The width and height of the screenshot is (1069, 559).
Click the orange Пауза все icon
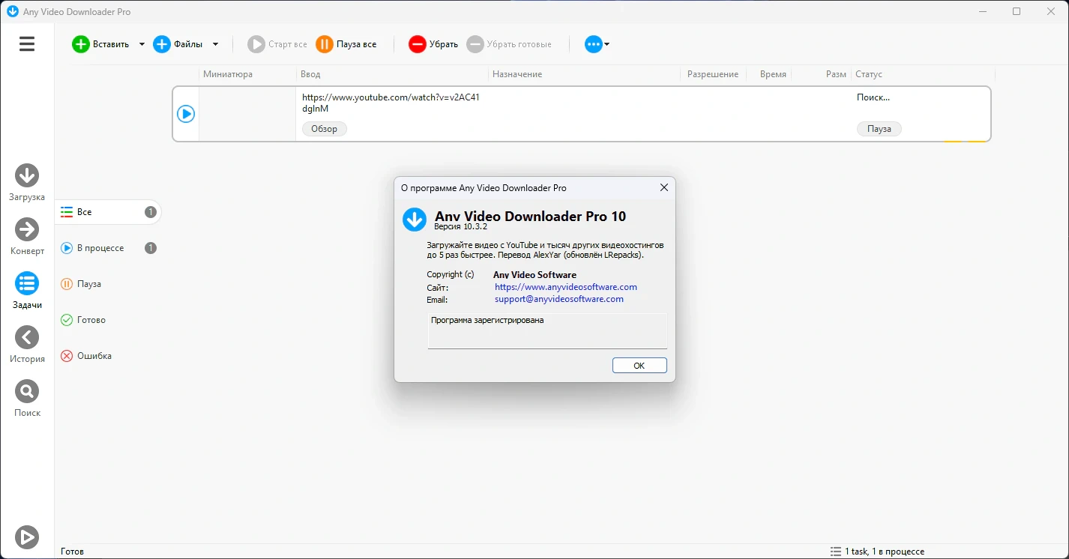325,44
